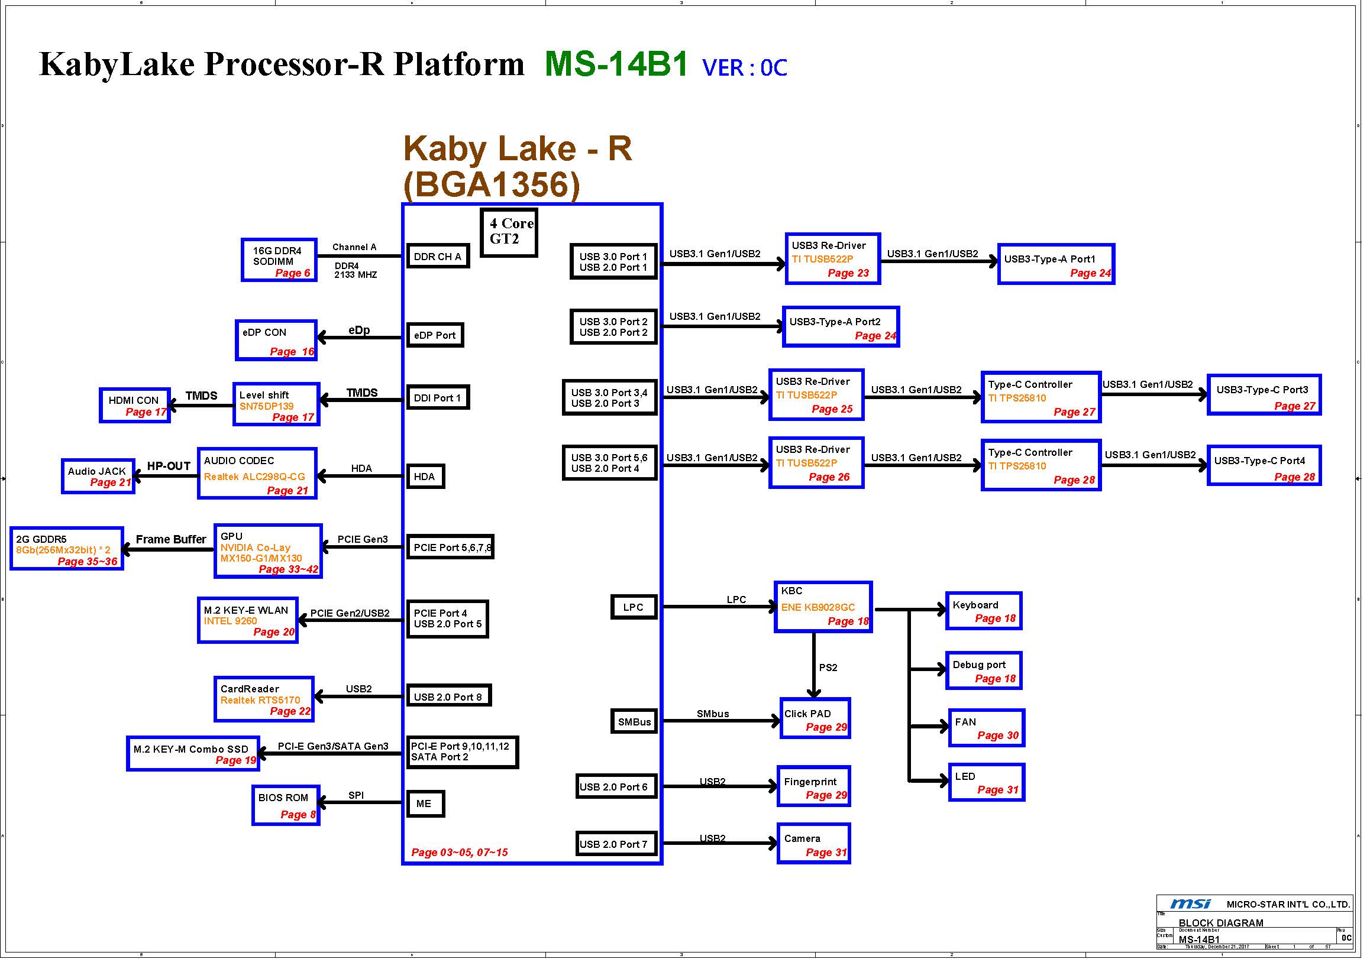Image resolution: width=1370 pixels, height=959 pixels.
Task: Click the "USB3-Type-A Port1" block
Action: tap(1056, 264)
